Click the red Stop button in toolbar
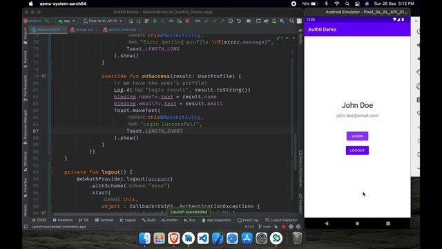Viewport: 442px width, 249px height. pyautogui.click(x=187, y=21)
